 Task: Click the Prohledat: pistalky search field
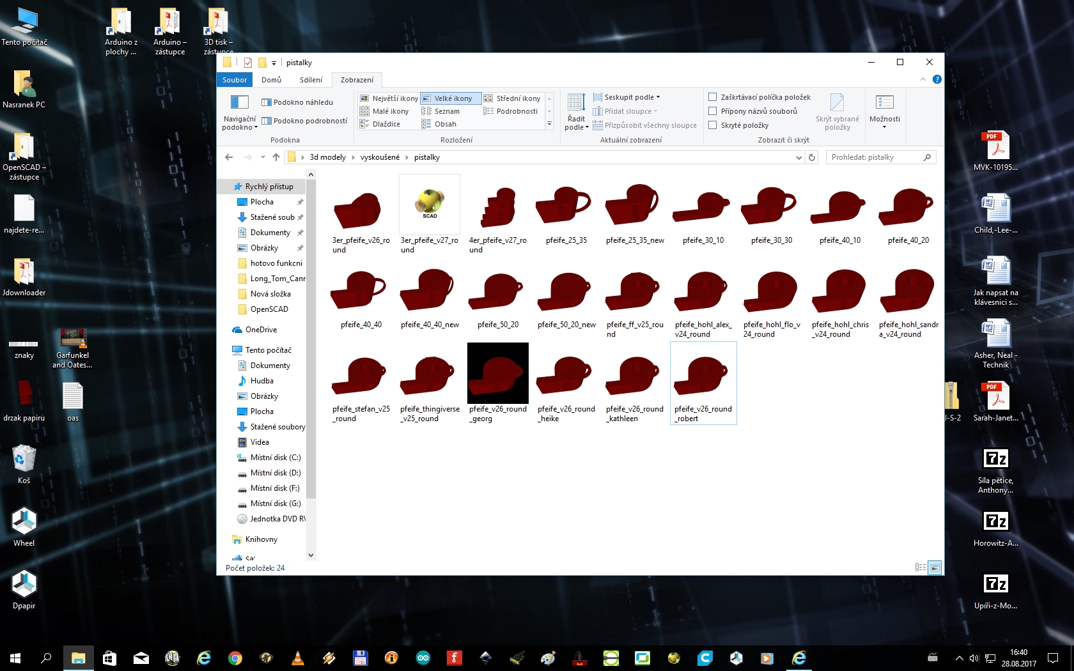[x=875, y=157]
